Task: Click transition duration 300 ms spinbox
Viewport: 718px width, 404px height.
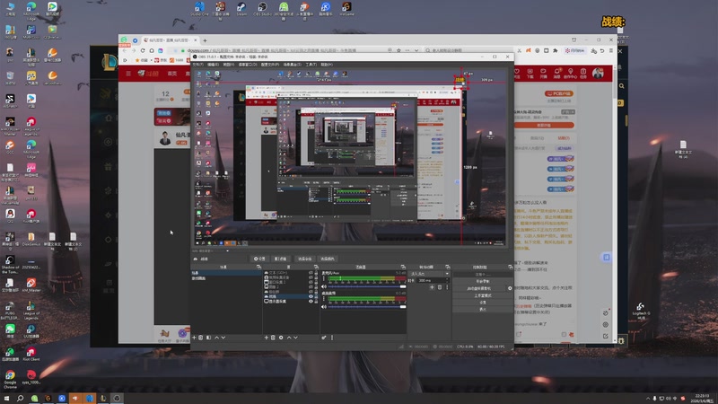Action: [x=433, y=280]
